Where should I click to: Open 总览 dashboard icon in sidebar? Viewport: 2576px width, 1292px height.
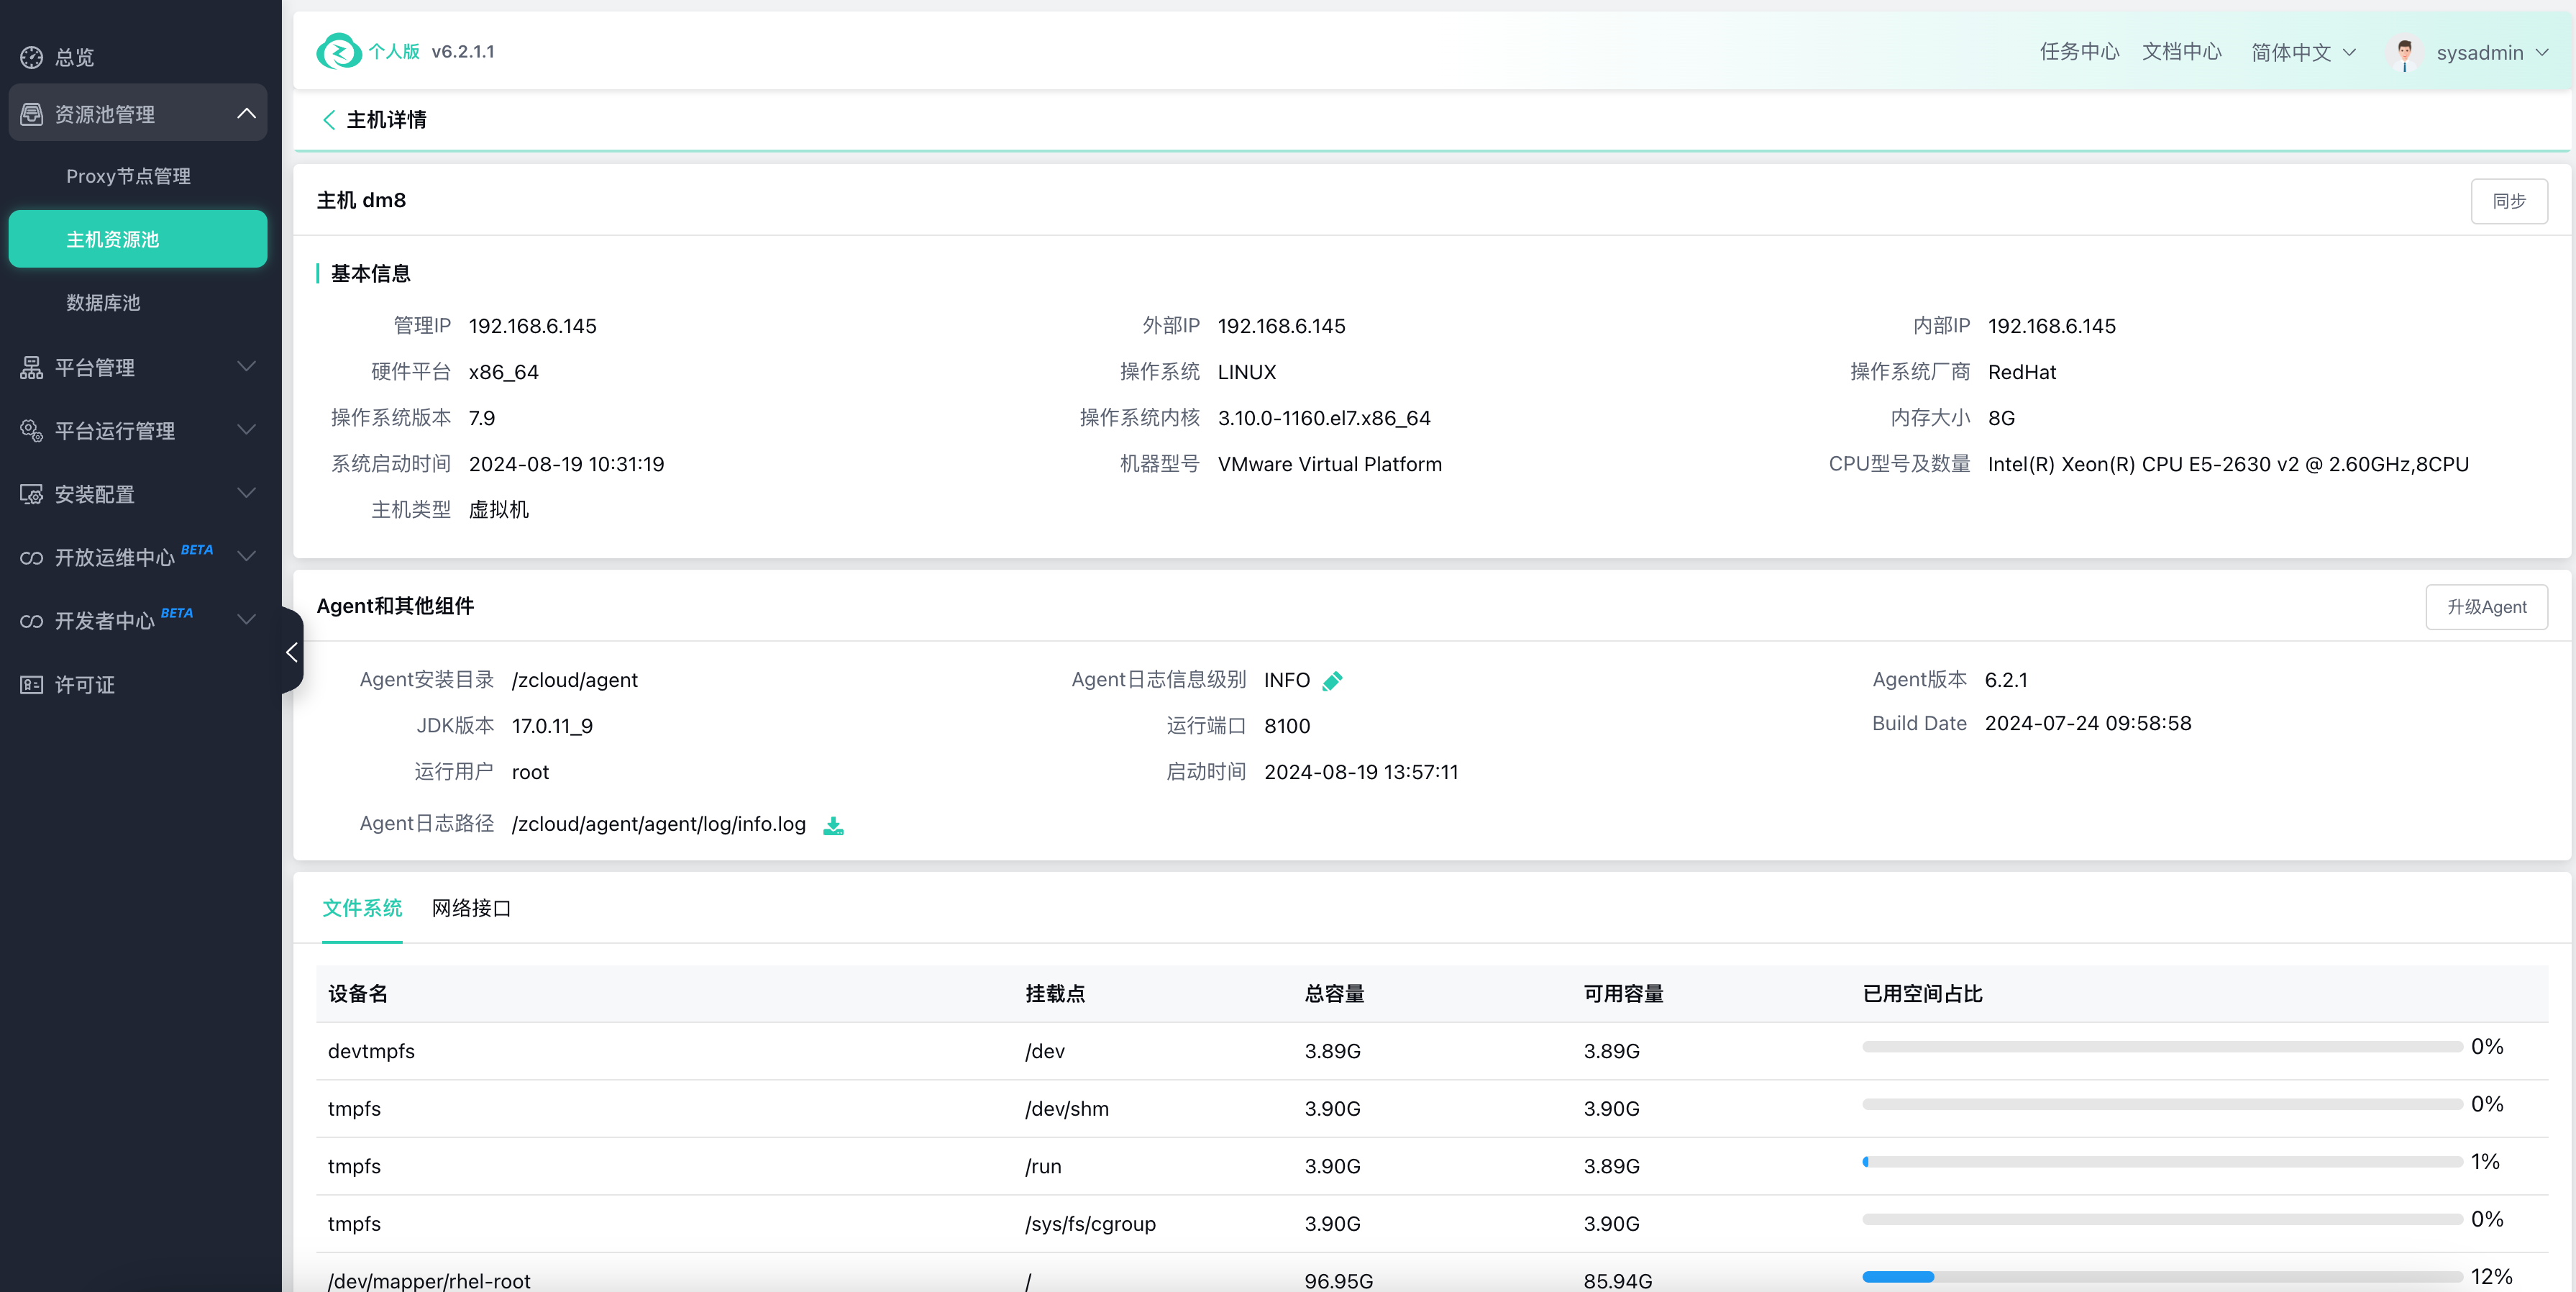pos(32,57)
